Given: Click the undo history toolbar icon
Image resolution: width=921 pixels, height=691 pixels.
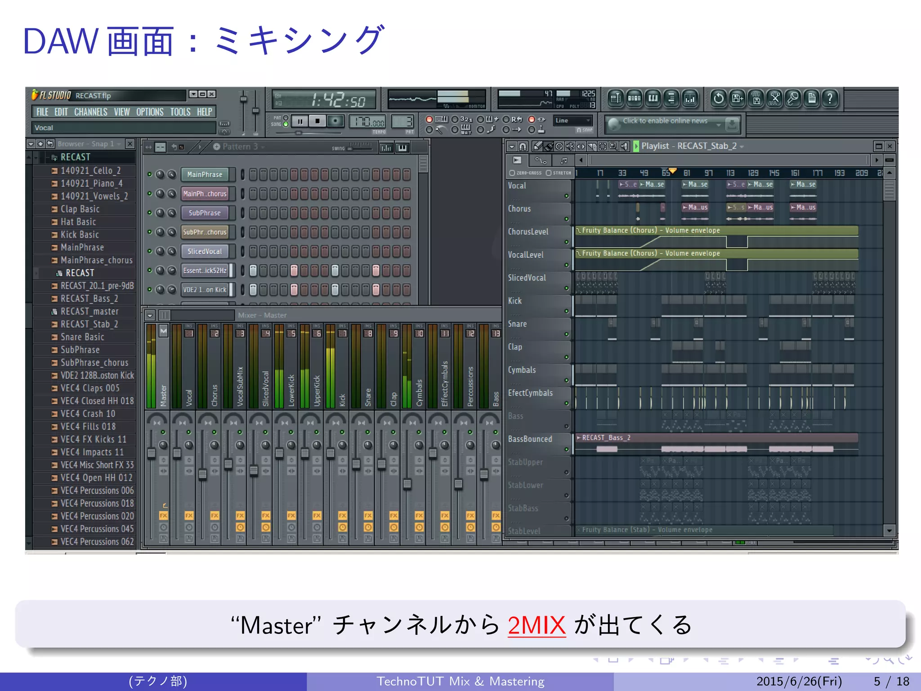Looking at the screenshot, I should point(719,98).
